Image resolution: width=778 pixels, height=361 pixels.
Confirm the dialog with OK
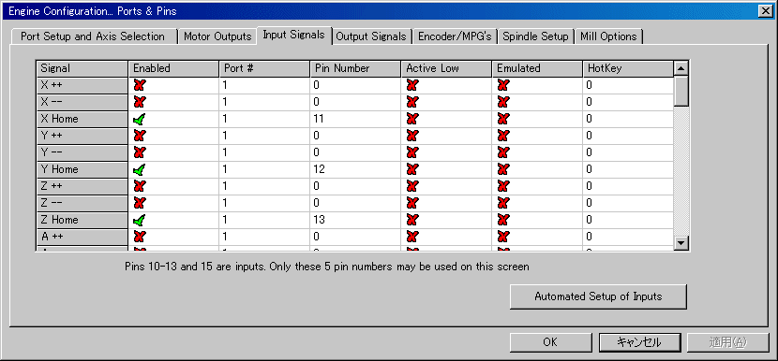coord(550,342)
